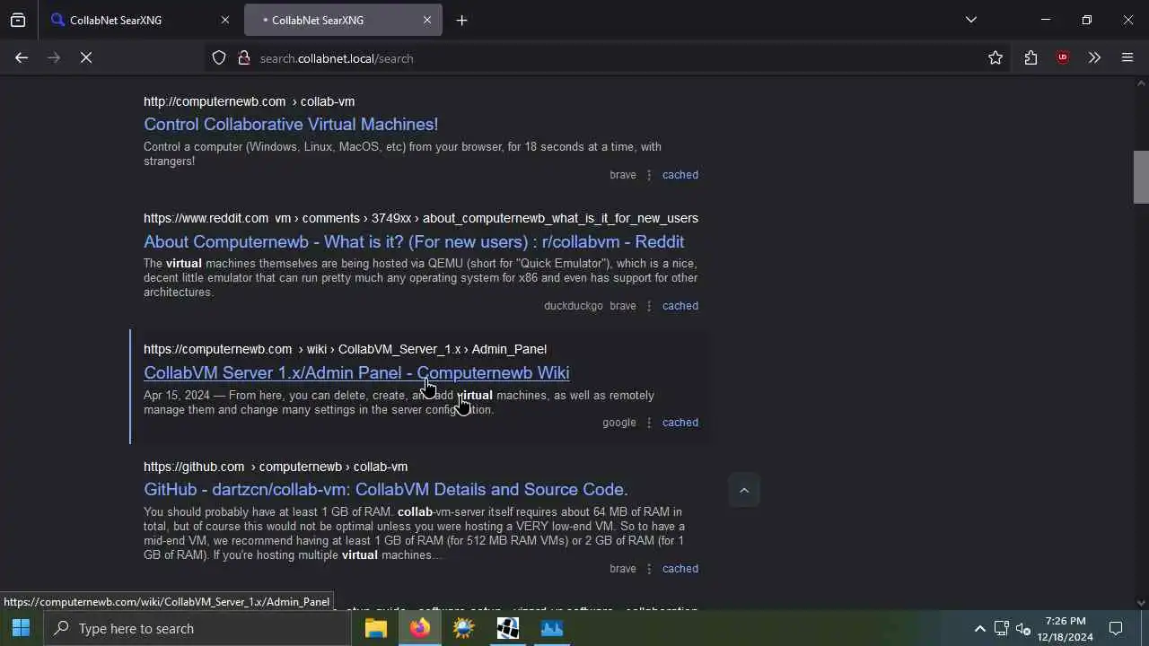Image resolution: width=1149 pixels, height=646 pixels.
Task: Open Firefox View tab list icon
Action: coord(18,20)
